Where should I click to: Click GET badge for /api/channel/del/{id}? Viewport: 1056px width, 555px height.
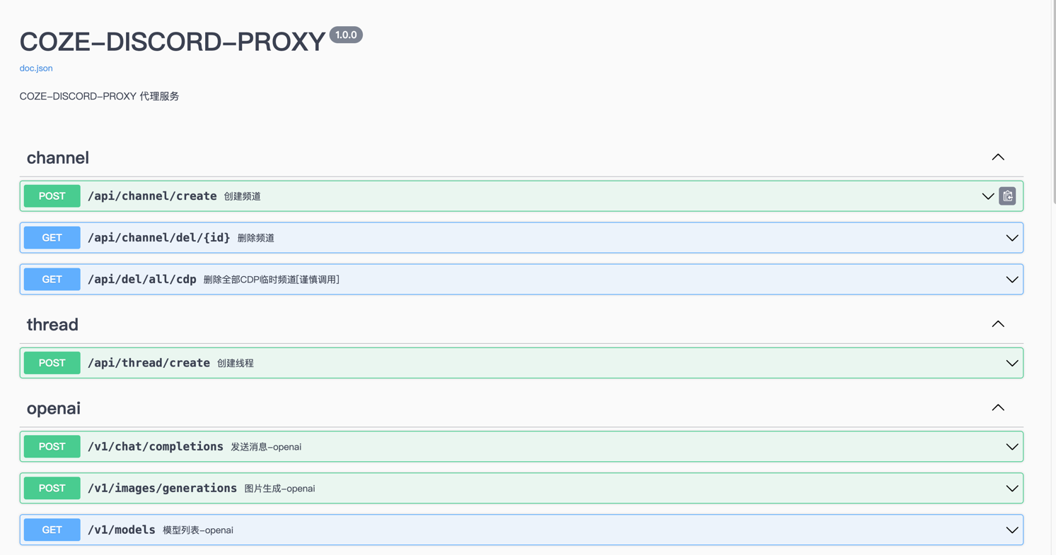coord(52,238)
